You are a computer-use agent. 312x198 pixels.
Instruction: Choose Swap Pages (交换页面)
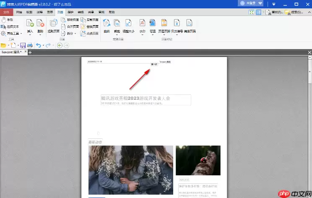[90, 34]
